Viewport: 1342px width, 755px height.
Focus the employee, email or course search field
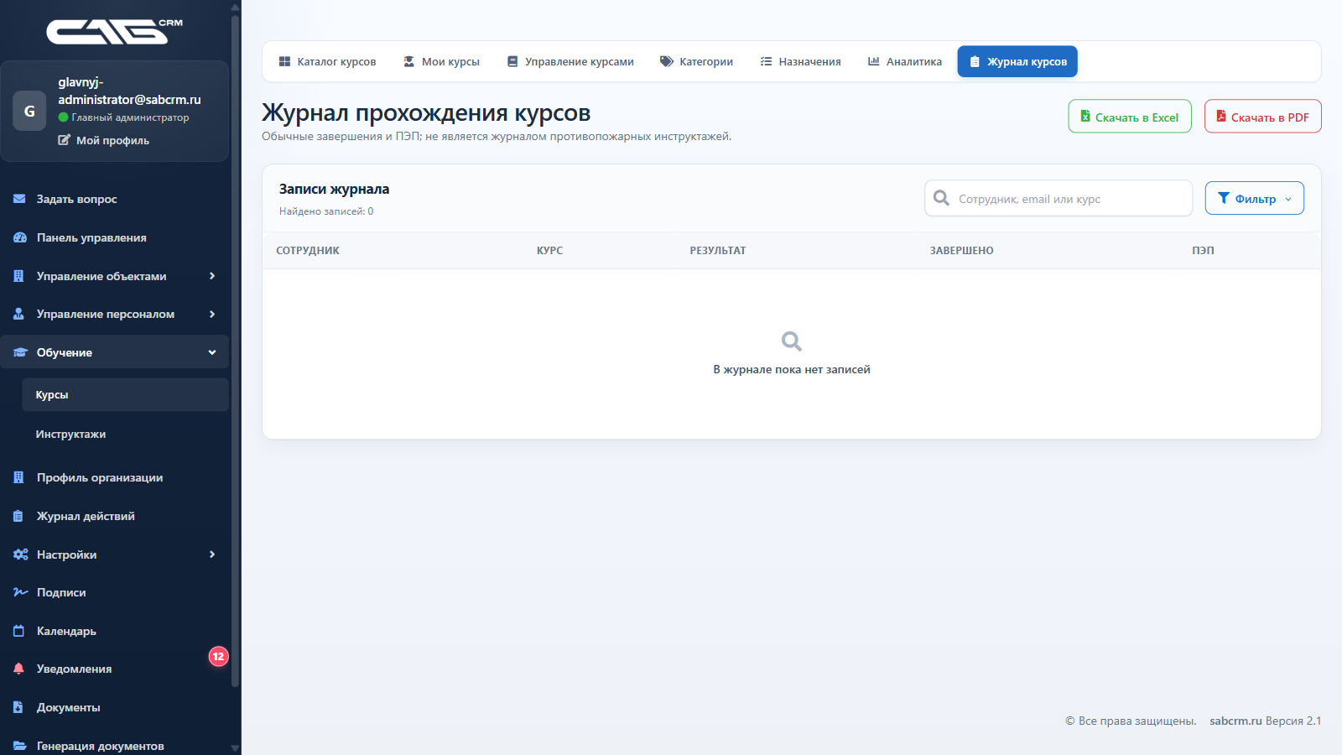coord(1059,199)
